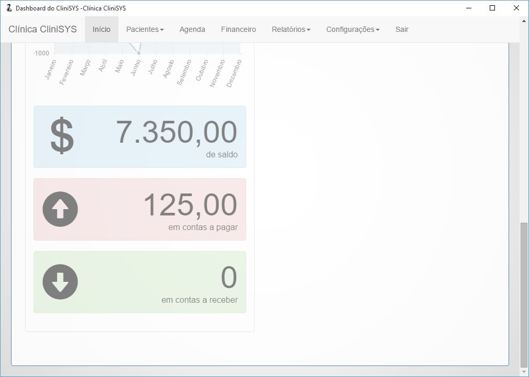Click Sair to log out

(x=402, y=29)
